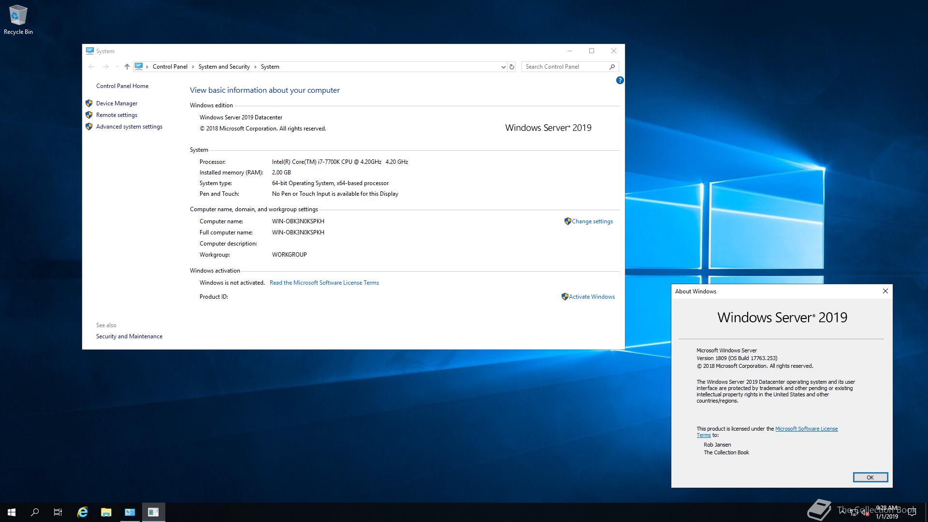Screen dimensions: 928x522
Task: Select System breadcrumb item
Action: tap(270, 67)
